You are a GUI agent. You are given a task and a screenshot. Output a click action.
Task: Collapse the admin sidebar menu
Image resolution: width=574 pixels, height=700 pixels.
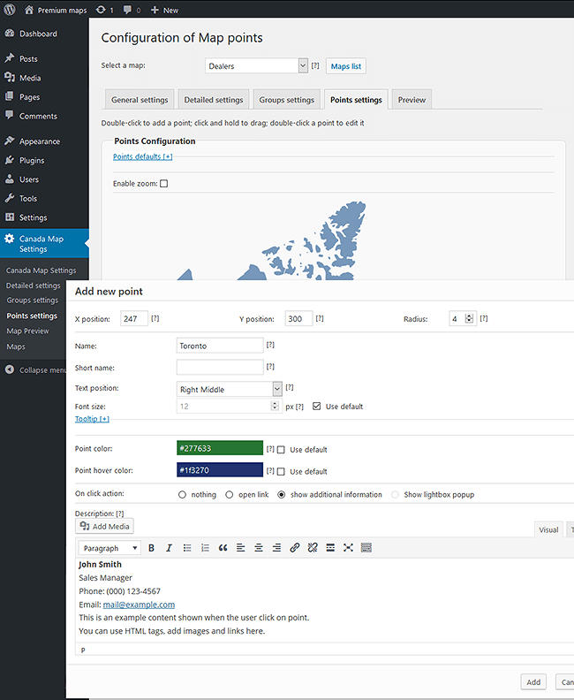tap(34, 370)
